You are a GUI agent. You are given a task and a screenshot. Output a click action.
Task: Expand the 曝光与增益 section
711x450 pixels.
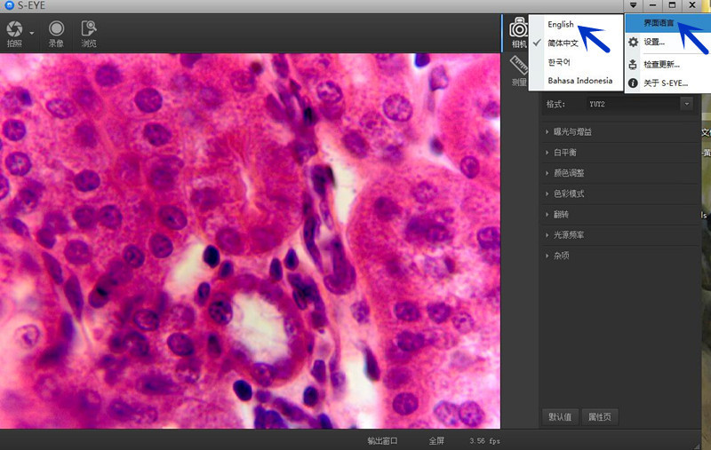click(x=572, y=131)
